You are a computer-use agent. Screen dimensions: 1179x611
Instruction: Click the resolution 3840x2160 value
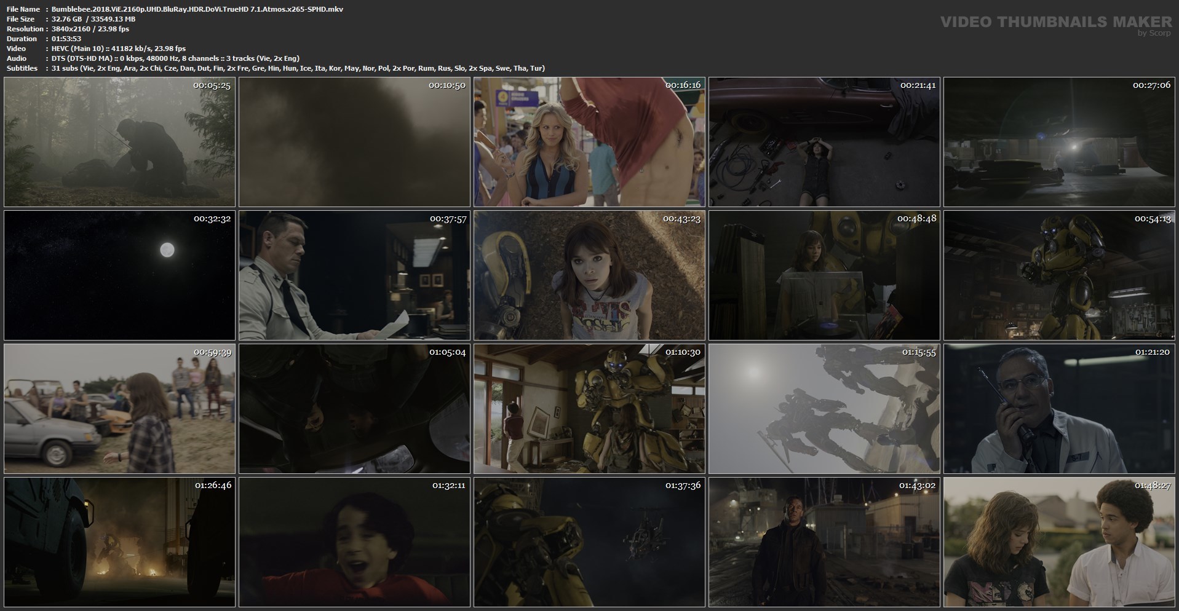tap(90, 29)
